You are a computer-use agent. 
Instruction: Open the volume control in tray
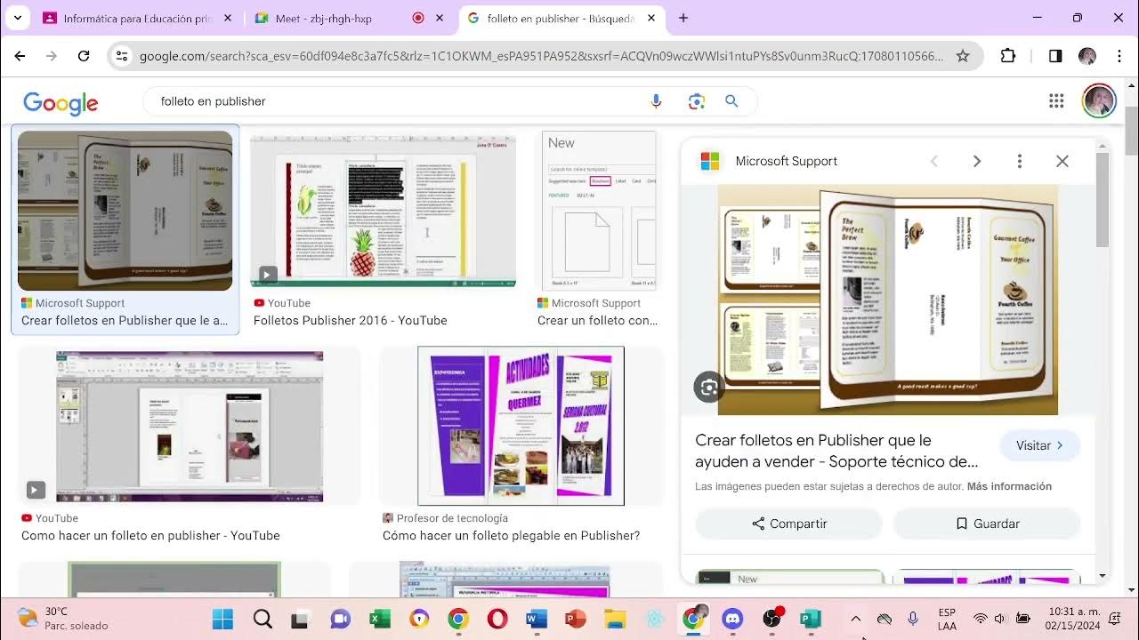pyautogui.click(x=1000, y=619)
